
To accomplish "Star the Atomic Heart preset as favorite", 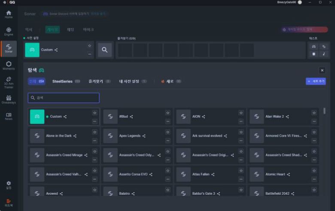I will [x=314, y=171].
